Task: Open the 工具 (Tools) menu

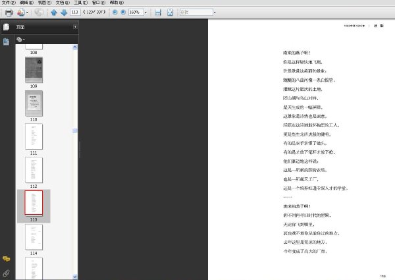Action: pyautogui.click(x=80, y=3)
